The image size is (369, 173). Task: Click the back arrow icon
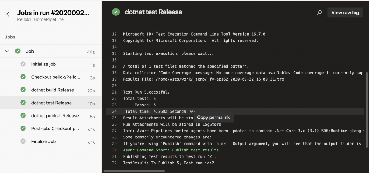pyautogui.click(x=9, y=14)
